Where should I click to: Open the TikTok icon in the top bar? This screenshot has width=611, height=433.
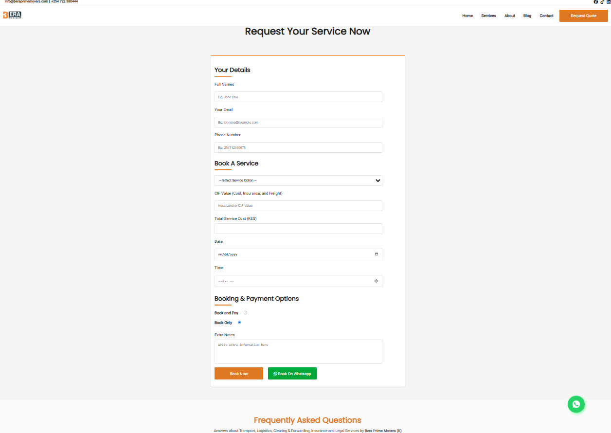(x=602, y=2)
